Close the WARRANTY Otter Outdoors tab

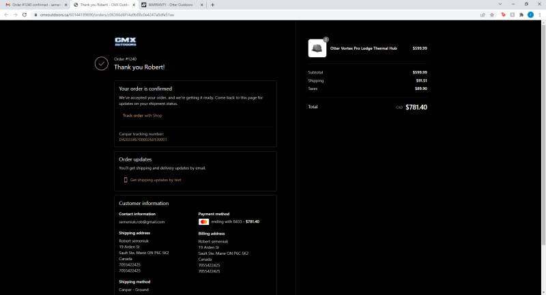tap(202, 5)
